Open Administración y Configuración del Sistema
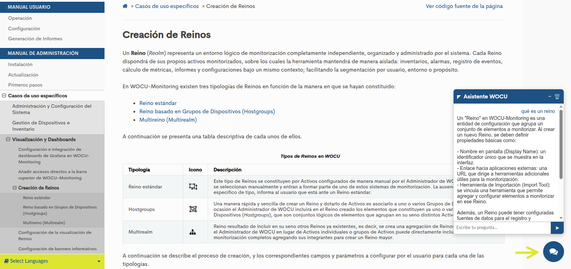The width and height of the screenshot is (571, 269). [52, 109]
